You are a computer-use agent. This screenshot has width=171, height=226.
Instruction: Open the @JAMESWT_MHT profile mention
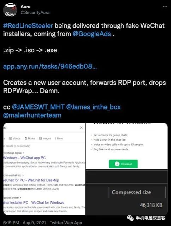(38, 107)
